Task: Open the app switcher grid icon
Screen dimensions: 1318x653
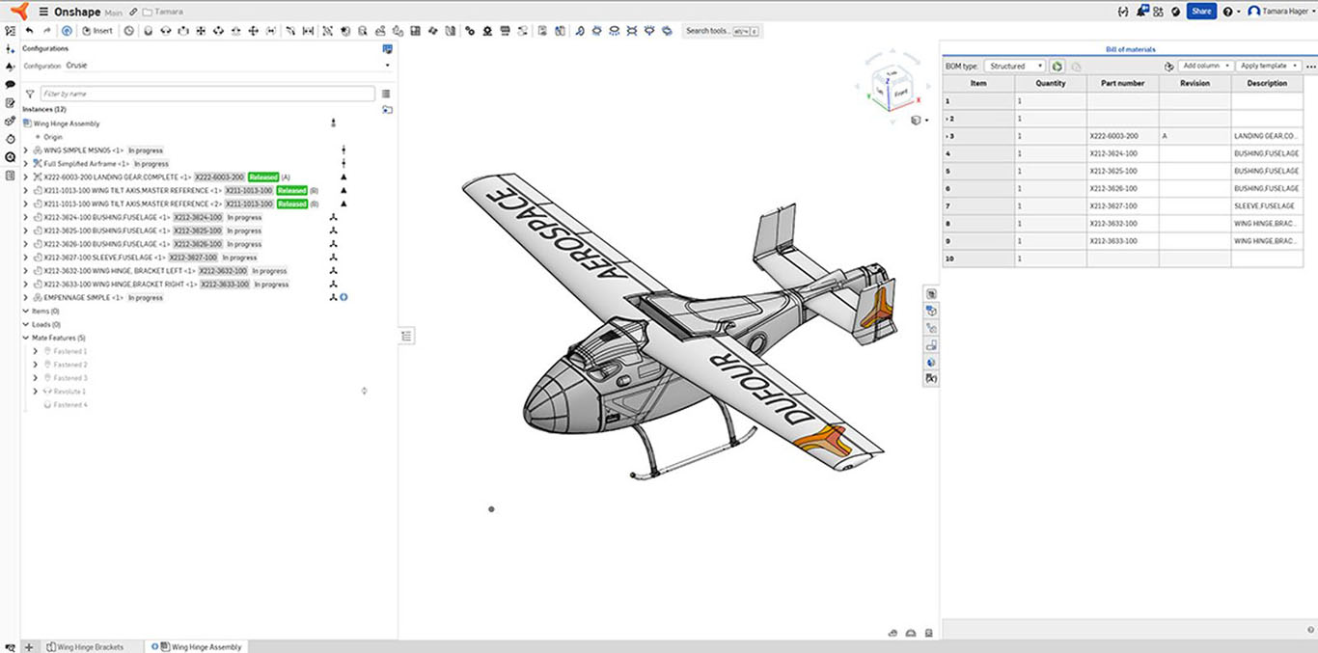Action: pos(1158,12)
